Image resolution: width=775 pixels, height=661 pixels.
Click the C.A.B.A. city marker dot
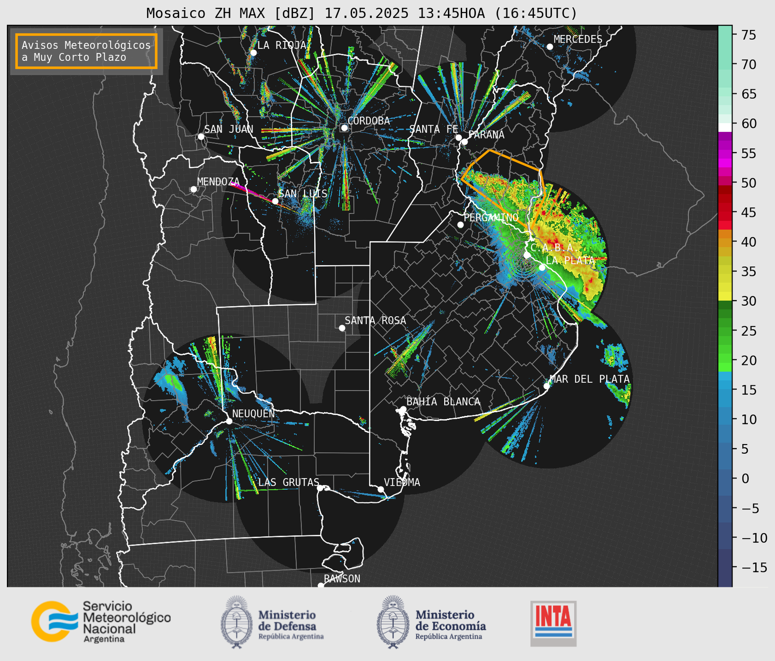[x=527, y=255]
